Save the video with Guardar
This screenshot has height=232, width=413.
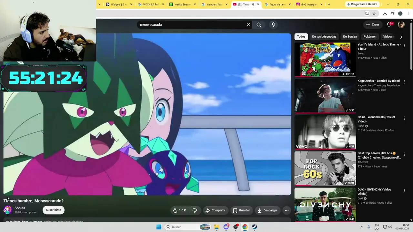[x=241, y=210]
